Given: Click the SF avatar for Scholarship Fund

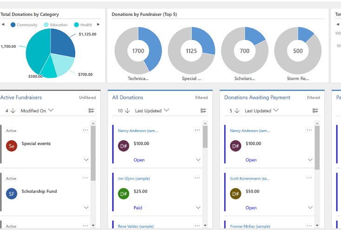Looking at the screenshot, I should pos(12,194).
